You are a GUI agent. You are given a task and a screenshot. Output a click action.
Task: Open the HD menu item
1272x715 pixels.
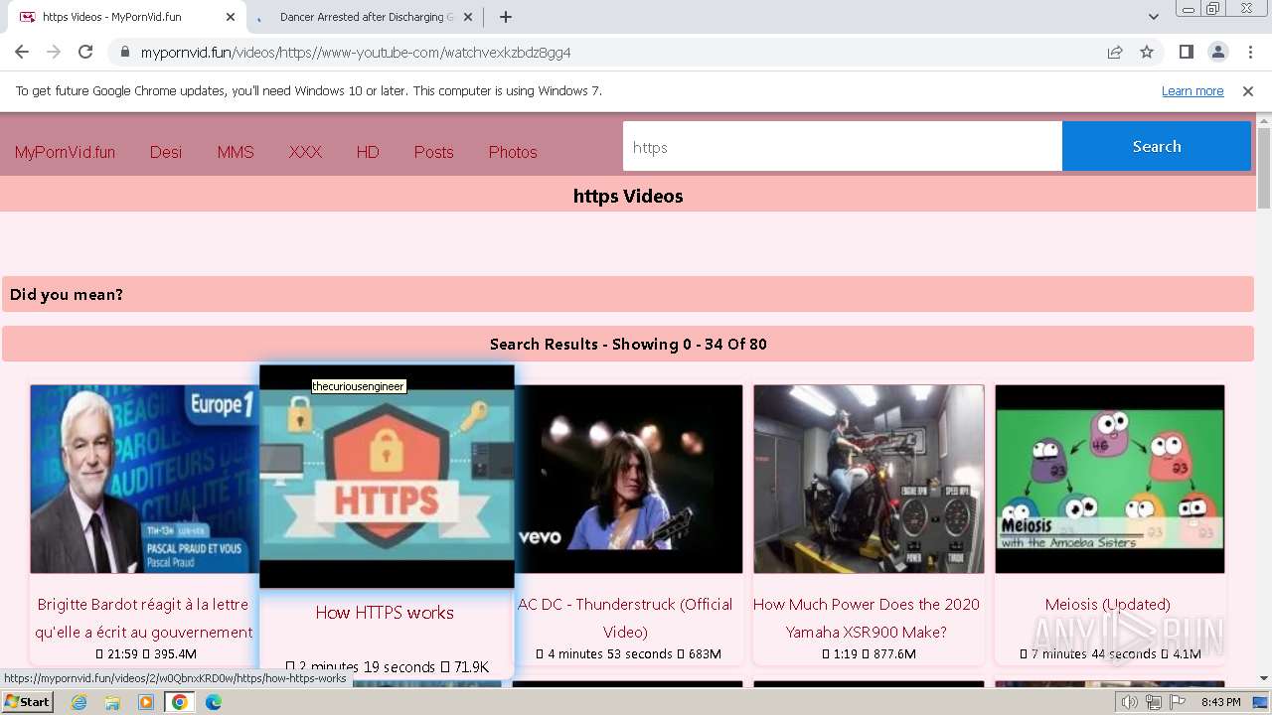coord(368,152)
